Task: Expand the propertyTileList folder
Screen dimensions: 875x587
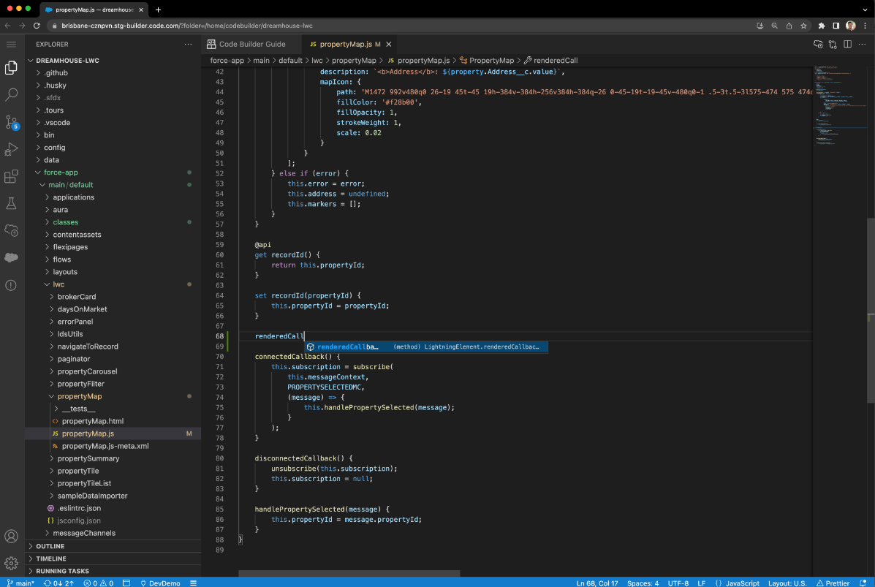Action: pos(113,483)
